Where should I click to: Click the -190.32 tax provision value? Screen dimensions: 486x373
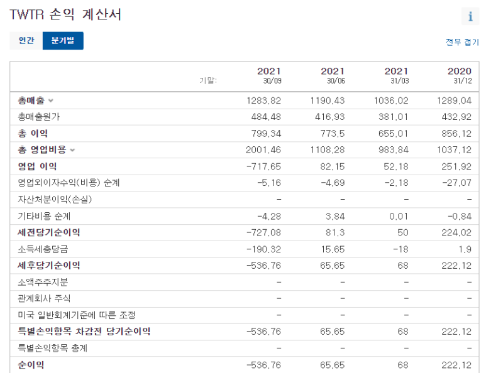(264, 249)
